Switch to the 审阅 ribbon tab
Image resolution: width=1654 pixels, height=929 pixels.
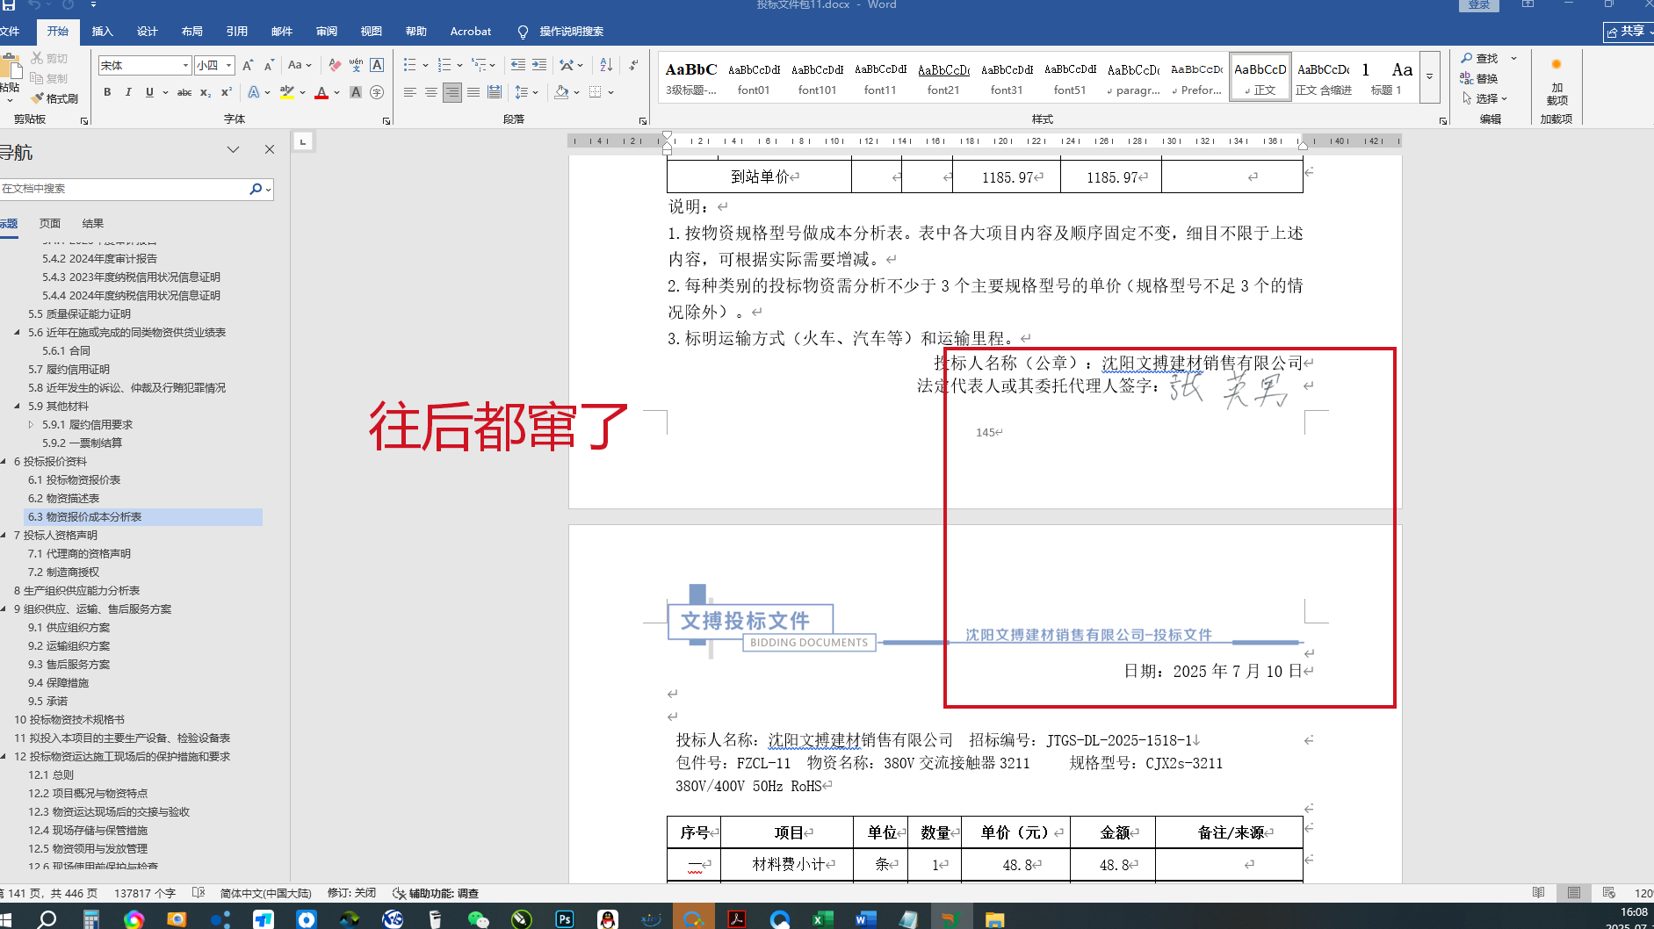(x=326, y=32)
